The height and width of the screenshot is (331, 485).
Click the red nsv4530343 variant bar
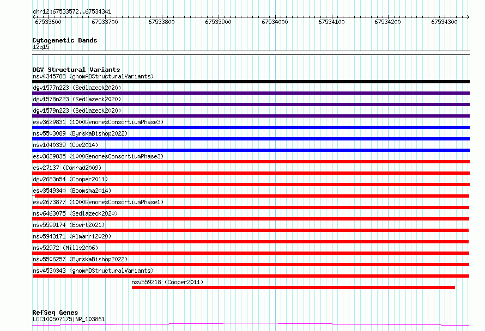251,276
